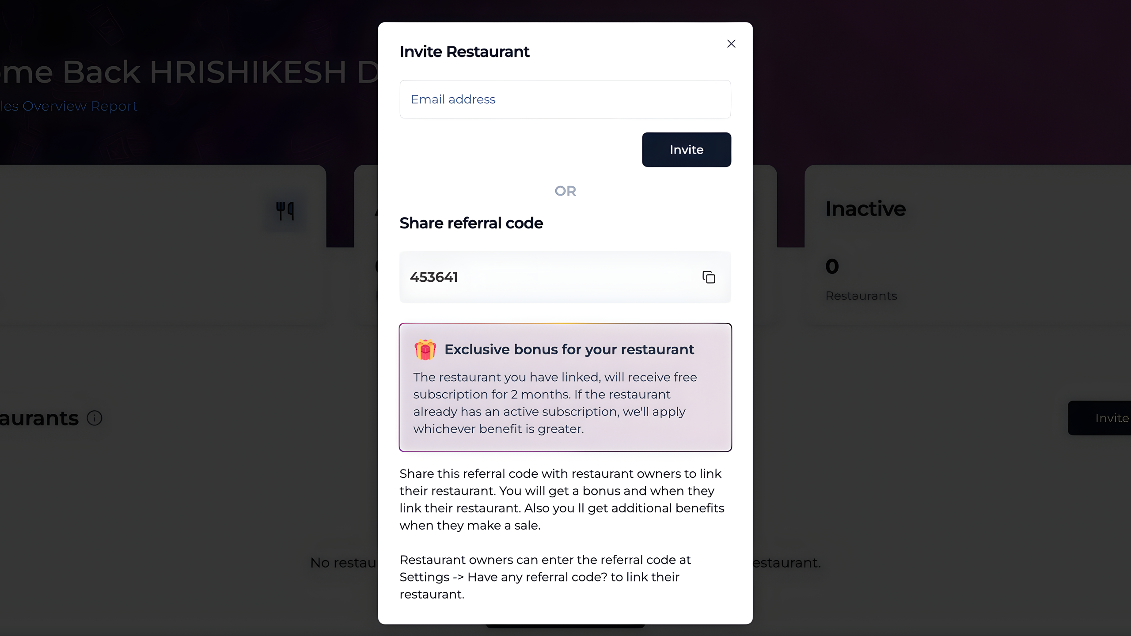This screenshot has width=1131, height=636.
Task: Close the Invite Restaurant dialog
Action: [x=731, y=44]
